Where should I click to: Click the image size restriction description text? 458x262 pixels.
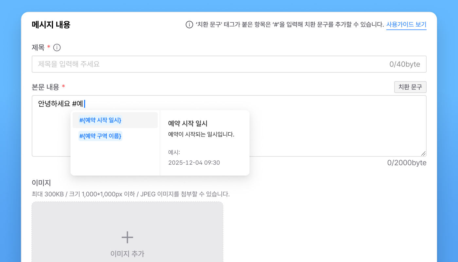(131, 194)
